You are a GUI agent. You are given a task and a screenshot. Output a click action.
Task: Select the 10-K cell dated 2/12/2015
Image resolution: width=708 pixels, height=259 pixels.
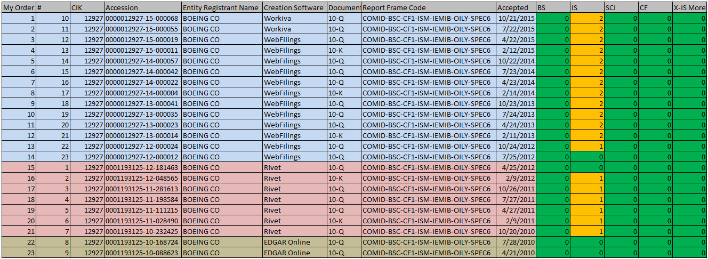344,50
